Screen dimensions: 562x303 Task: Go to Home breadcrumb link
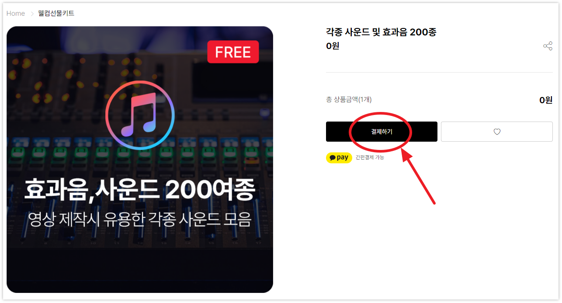click(x=16, y=14)
